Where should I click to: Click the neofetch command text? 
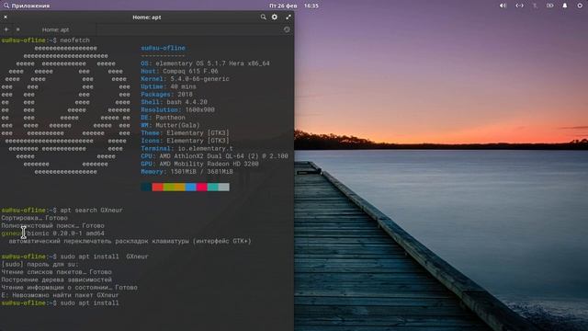tap(74, 40)
